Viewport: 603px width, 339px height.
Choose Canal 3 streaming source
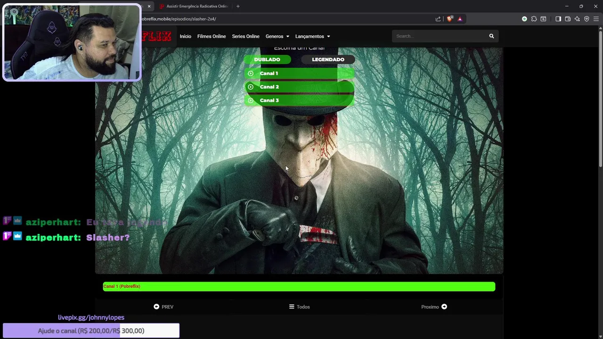click(299, 100)
